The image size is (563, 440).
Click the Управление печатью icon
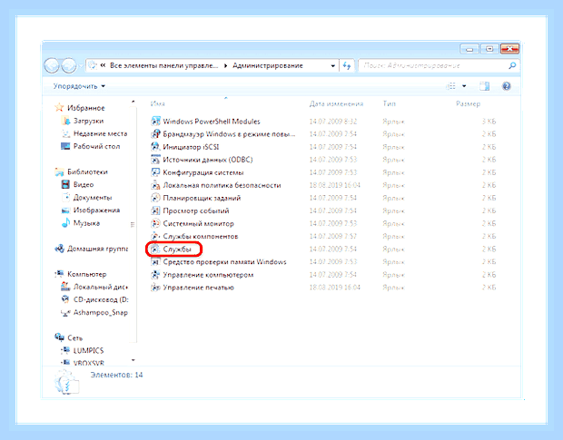click(x=155, y=288)
